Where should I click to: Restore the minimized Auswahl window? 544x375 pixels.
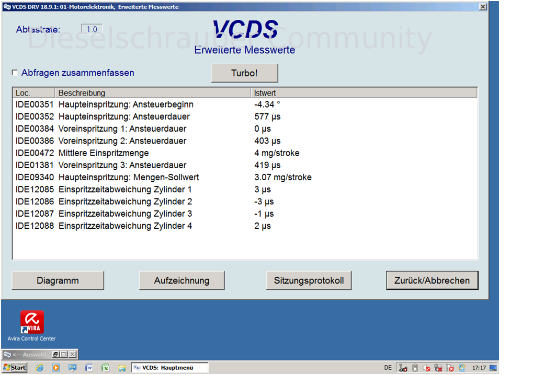(x=55, y=355)
